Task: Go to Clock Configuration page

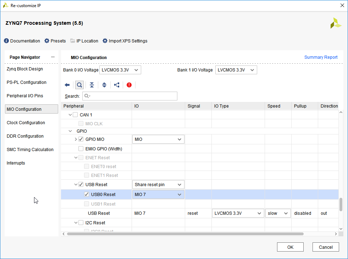Action: click(26, 123)
